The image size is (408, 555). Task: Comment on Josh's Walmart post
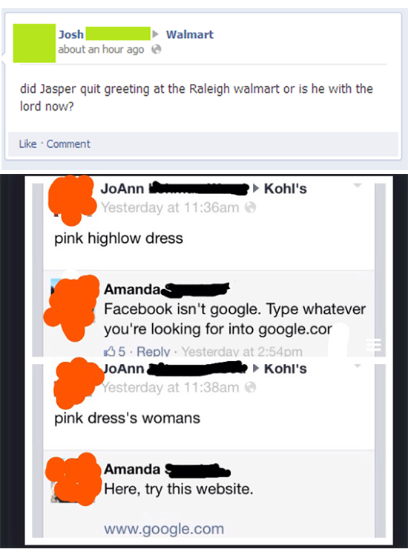pos(68,143)
